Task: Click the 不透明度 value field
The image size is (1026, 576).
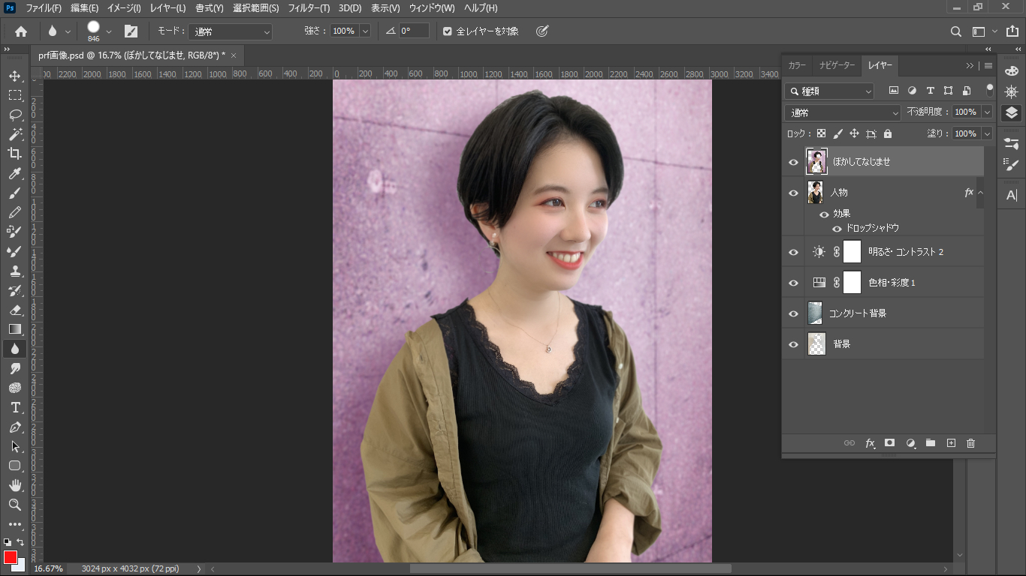Action: pyautogui.click(x=966, y=112)
